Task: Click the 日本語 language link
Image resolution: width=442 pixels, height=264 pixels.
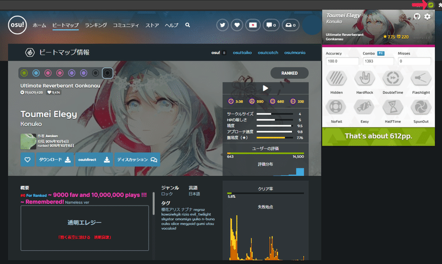Action: (x=194, y=194)
